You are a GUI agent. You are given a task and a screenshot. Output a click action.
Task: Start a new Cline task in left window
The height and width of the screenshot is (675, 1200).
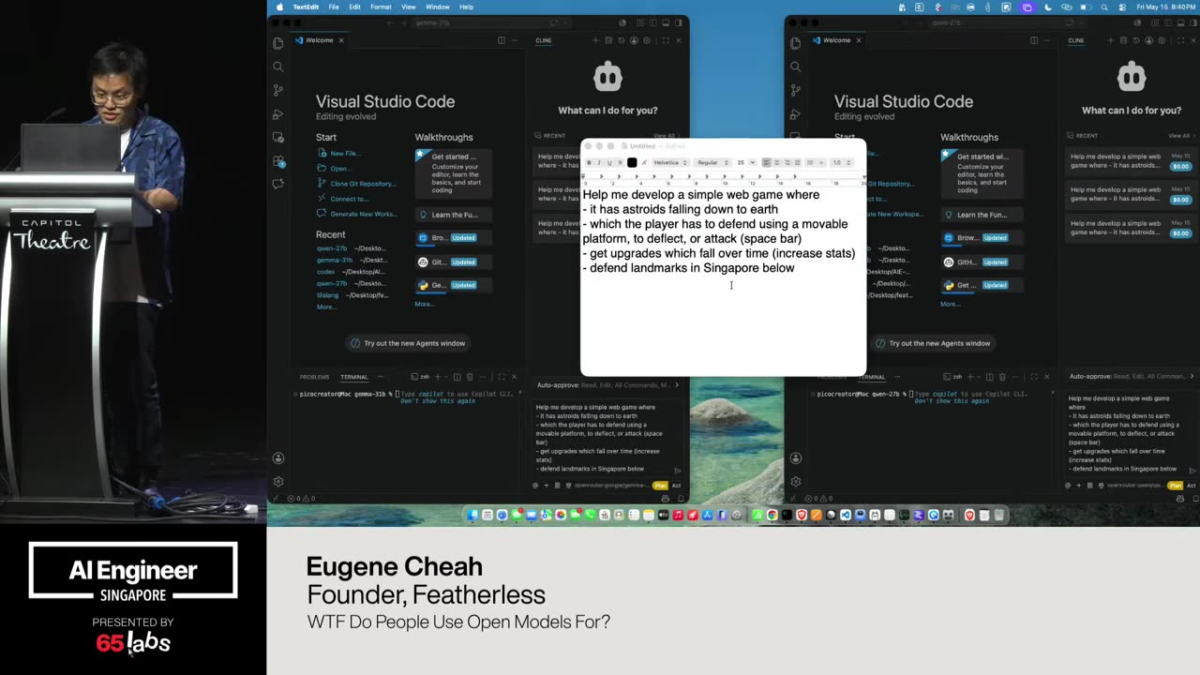click(x=595, y=40)
